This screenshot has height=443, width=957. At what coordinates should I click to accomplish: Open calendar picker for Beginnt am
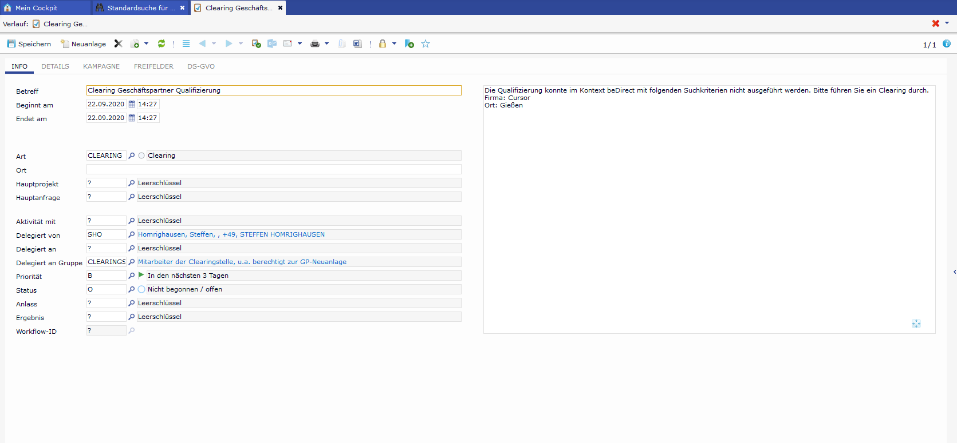[x=132, y=105]
